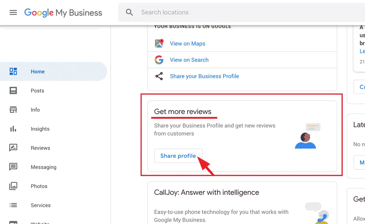This screenshot has width=365, height=224.
Task: Open Insights via the bar chart icon
Action: (x=13, y=129)
